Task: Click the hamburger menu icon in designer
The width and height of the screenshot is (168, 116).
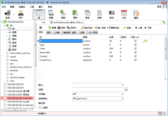Action: point(41,28)
